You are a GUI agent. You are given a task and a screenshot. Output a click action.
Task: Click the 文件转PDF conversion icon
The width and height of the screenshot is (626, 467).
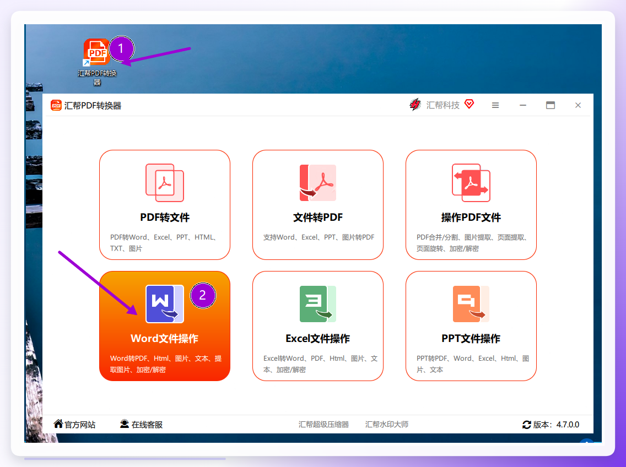point(318,183)
